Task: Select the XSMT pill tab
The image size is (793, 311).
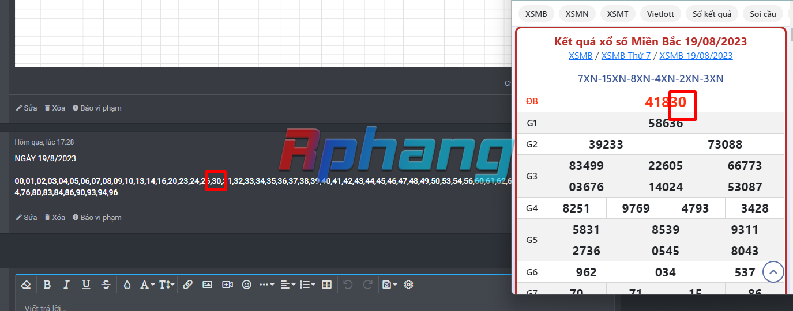Action: pyautogui.click(x=618, y=14)
